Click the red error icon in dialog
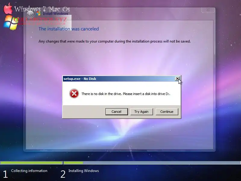 (74, 94)
